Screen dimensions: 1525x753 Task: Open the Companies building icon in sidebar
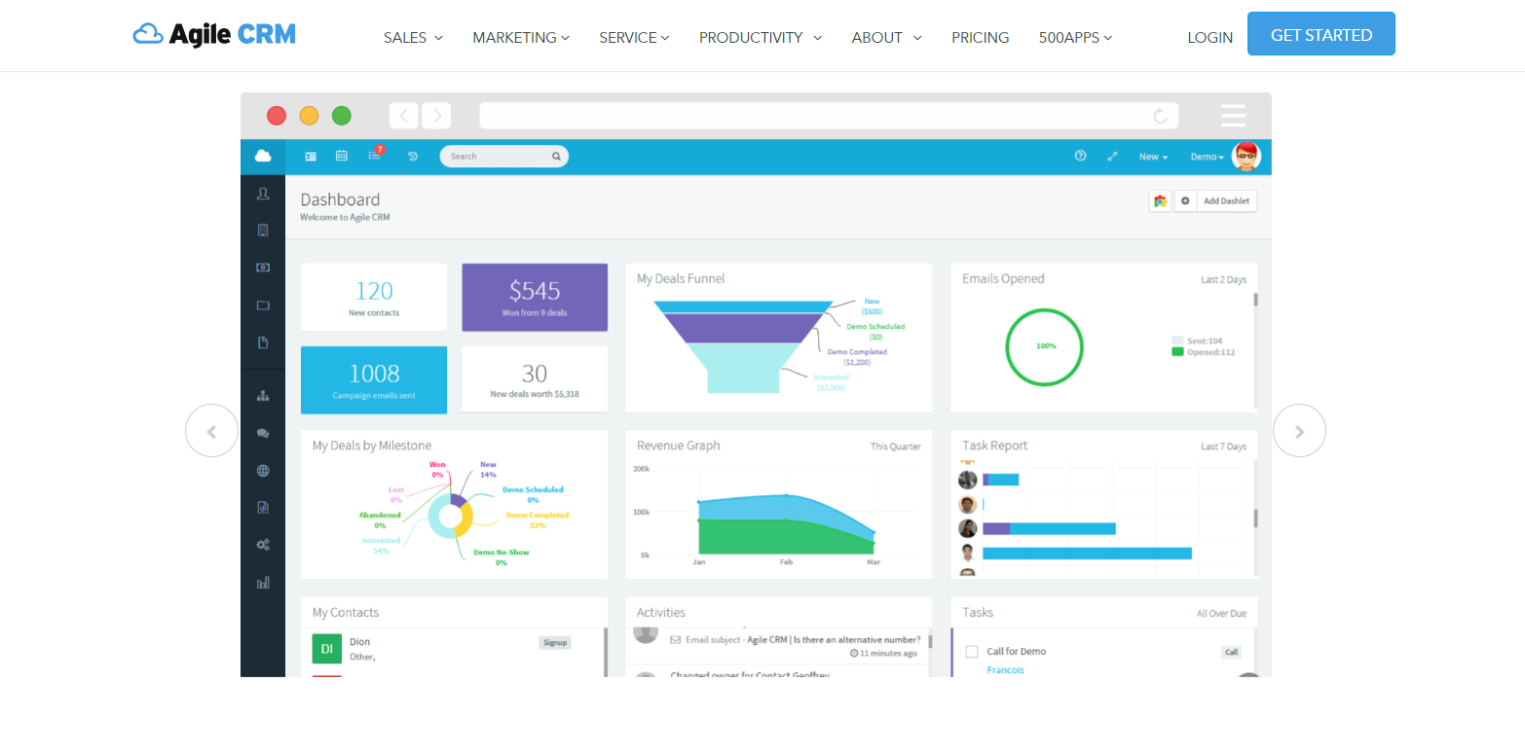[x=263, y=231]
